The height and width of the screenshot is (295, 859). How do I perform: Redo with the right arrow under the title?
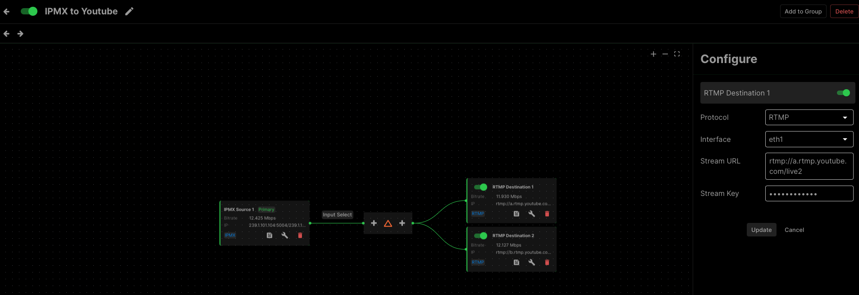(x=20, y=34)
